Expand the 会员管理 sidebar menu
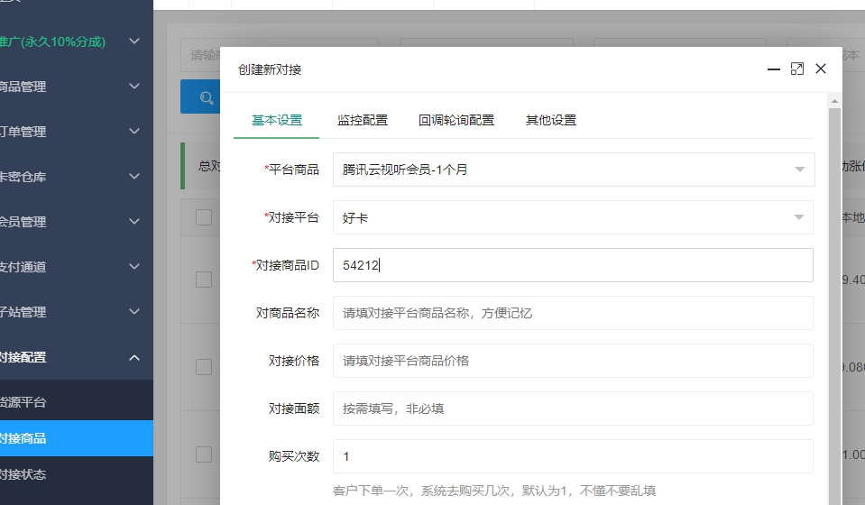The height and width of the screenshot is (505, 865). tap(77, 222)
